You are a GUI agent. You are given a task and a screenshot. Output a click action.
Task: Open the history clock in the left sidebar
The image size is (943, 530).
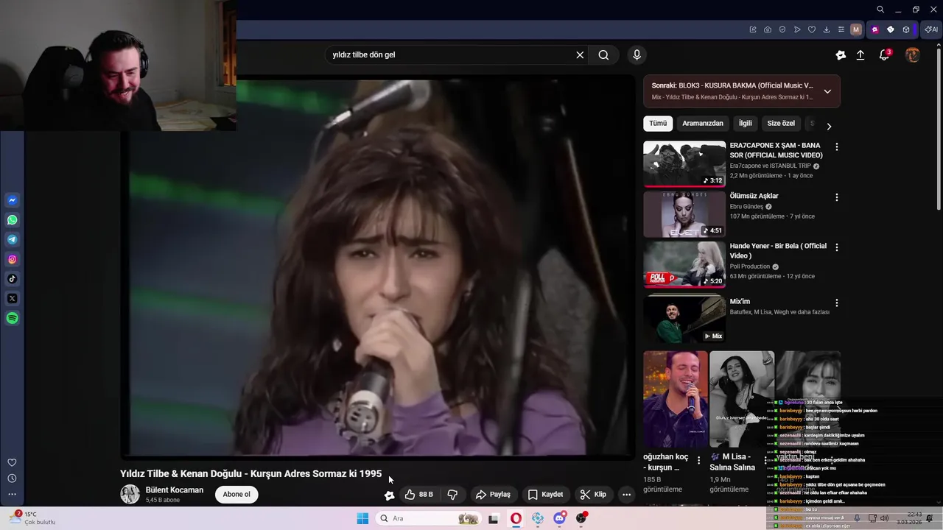click(x=12, y=478)
